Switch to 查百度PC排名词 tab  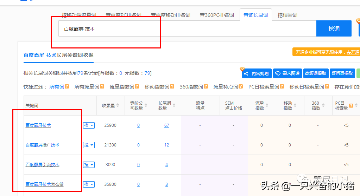[124, 15]
